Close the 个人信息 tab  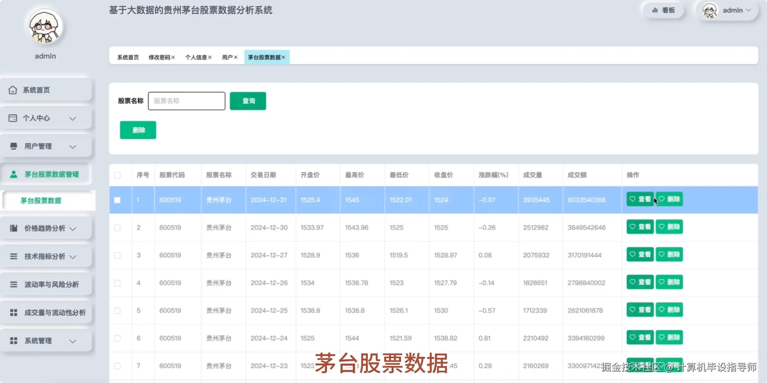point(210,57)
